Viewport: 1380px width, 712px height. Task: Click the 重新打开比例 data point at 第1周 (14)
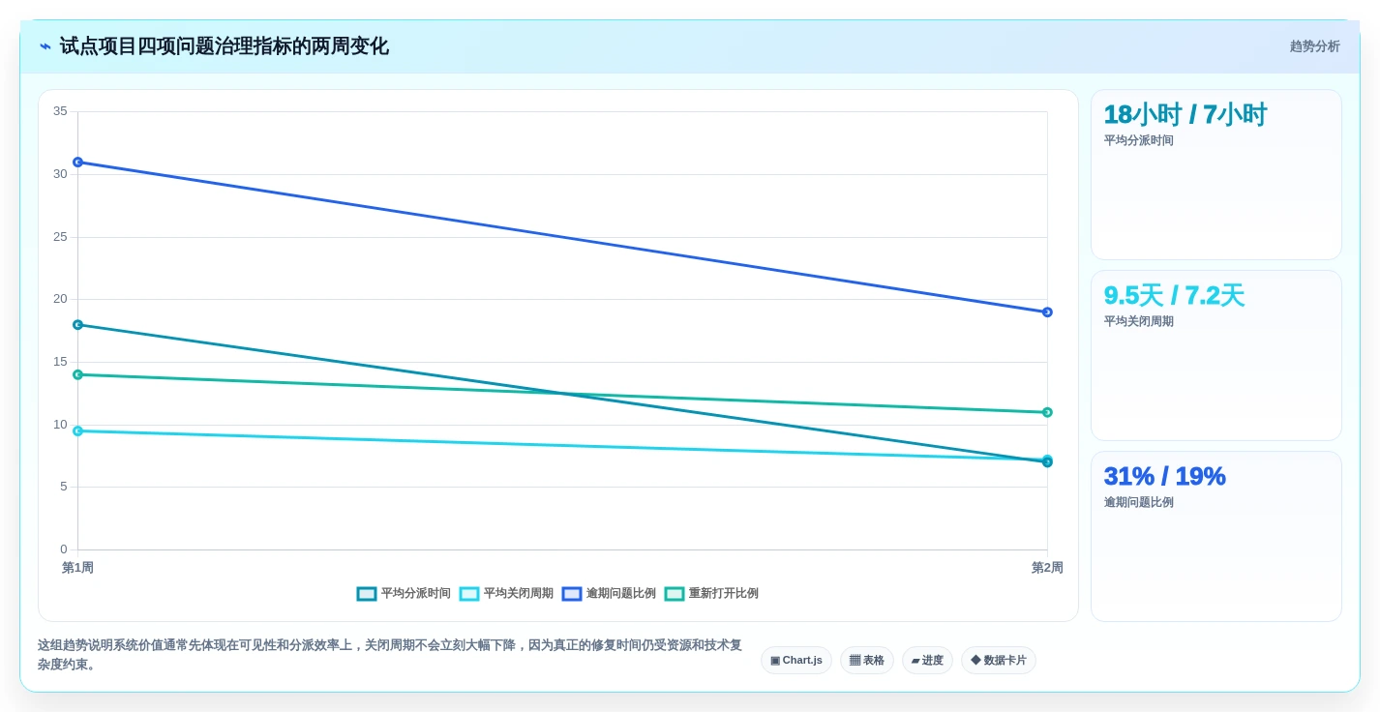(77, 374)
